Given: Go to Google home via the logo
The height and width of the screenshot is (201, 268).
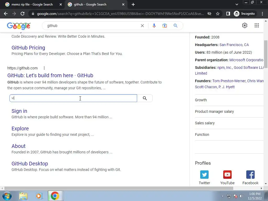Looking at the screenshot, I should 19,26.
